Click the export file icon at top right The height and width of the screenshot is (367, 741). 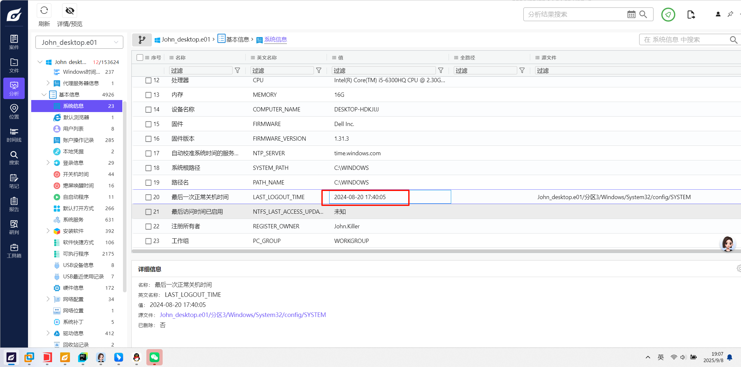click(691, 14)
